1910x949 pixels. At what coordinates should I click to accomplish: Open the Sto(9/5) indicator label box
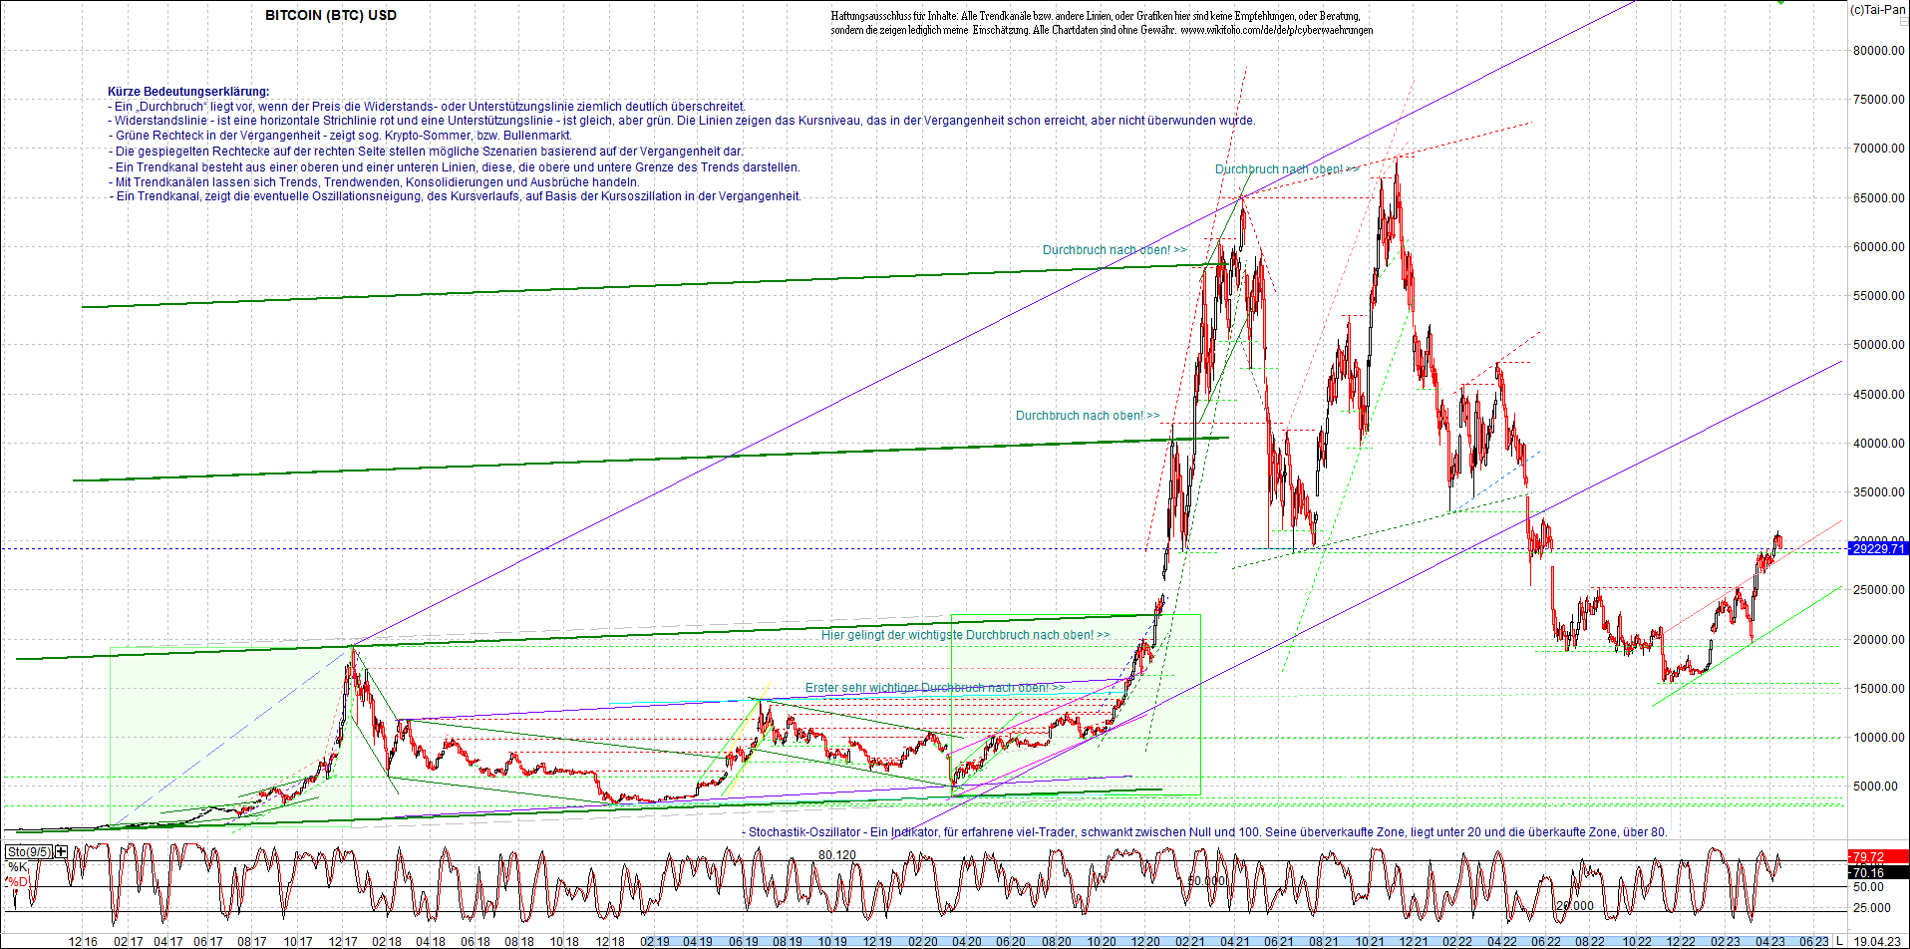[28, 851]
